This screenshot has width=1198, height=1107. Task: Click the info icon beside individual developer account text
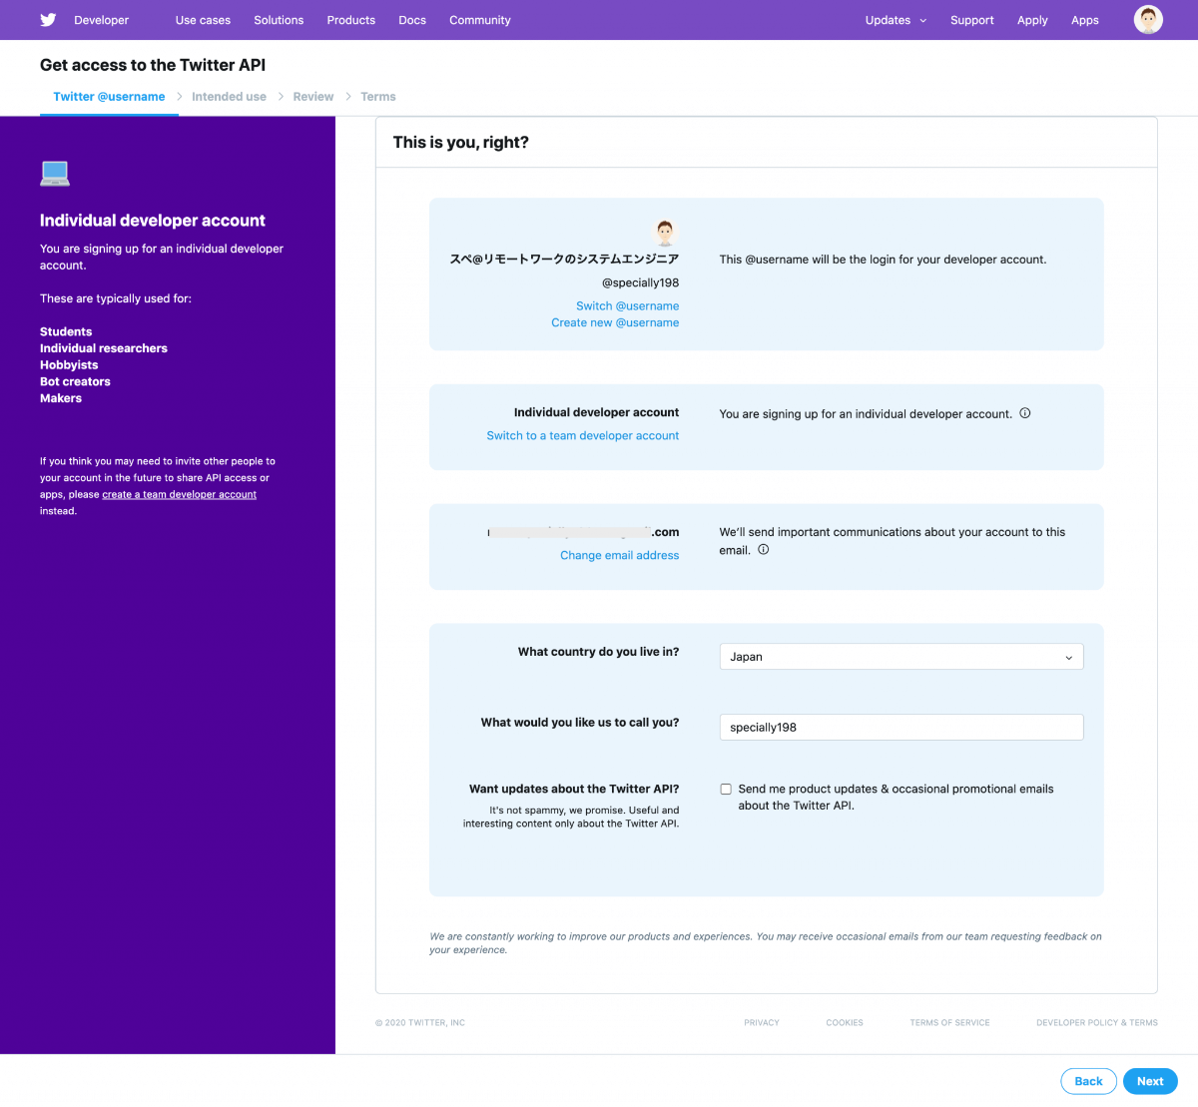tap(1024, 413)
